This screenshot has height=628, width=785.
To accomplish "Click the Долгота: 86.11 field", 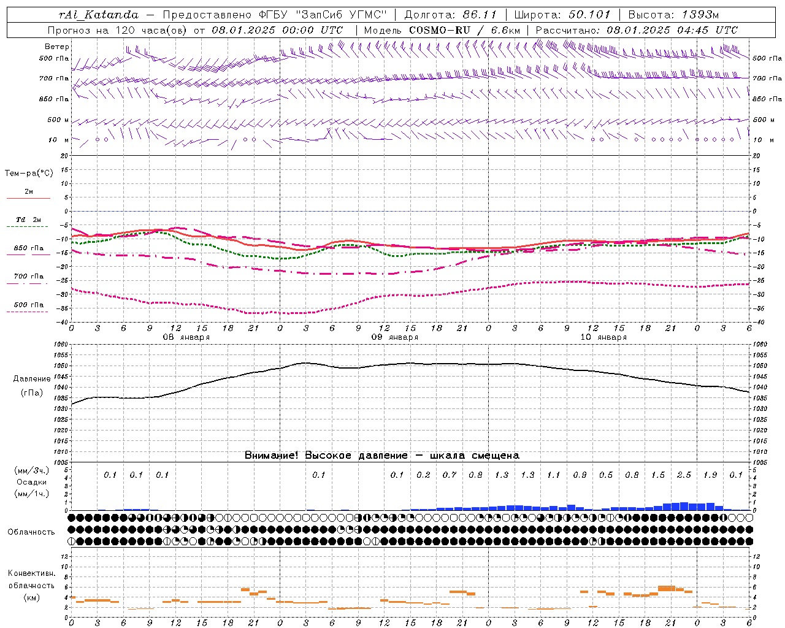I will (450, 15).
